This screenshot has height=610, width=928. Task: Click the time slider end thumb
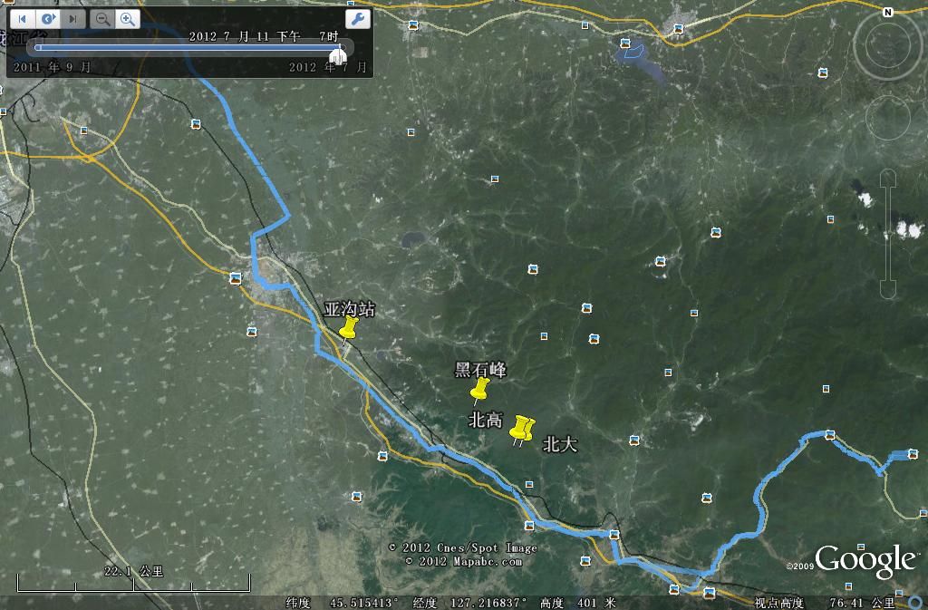[x=337, y=56]
